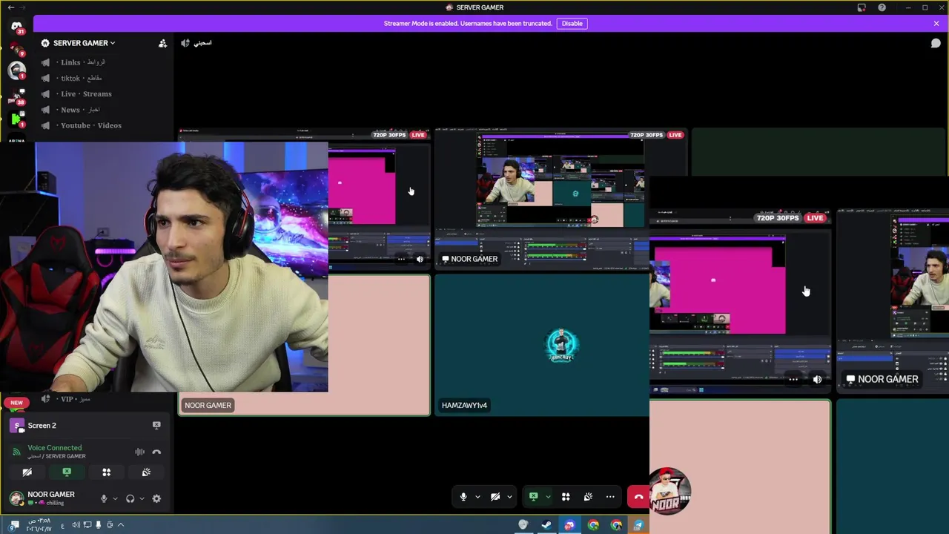Disconnect using the voice panel hang-up icon
Screen dimensions: 949x534
point(156,452)
